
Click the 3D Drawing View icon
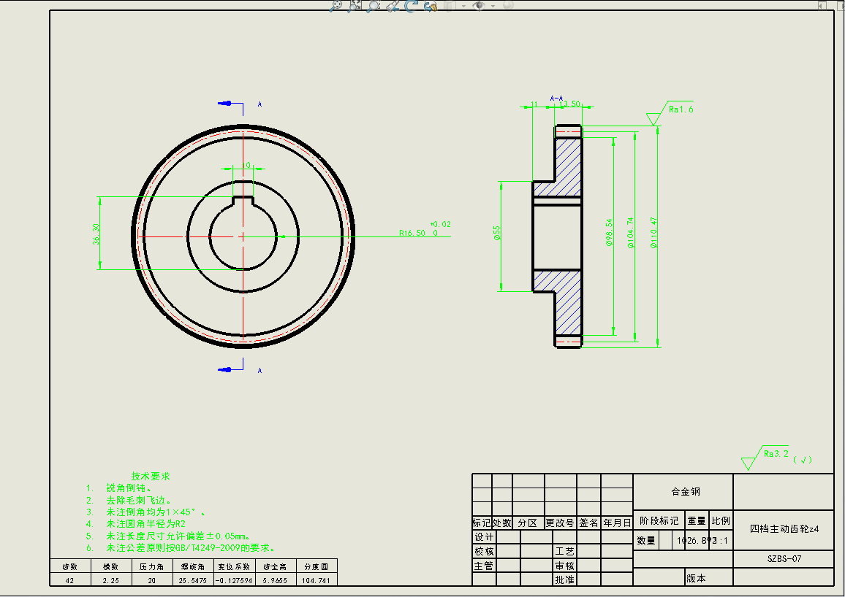[x=430, y=5]
